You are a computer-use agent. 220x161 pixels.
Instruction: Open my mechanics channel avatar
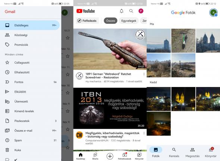[79, 76]
